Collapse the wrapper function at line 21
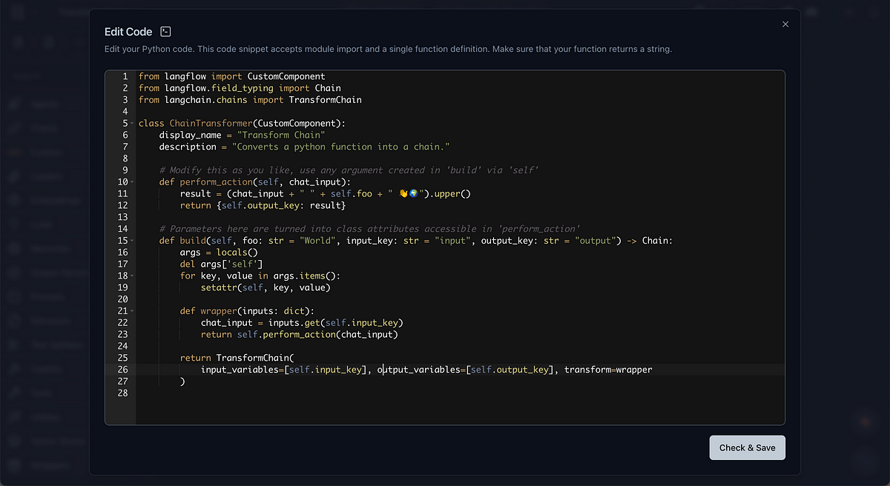This screenshot has height=486, width=890. pyautogui.click(x=131, y=310)
